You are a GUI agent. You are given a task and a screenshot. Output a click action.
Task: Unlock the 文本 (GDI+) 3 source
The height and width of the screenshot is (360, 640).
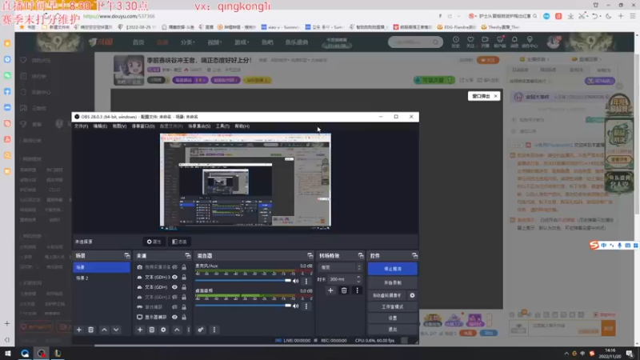pyautogui.click(x=184, y=277)
